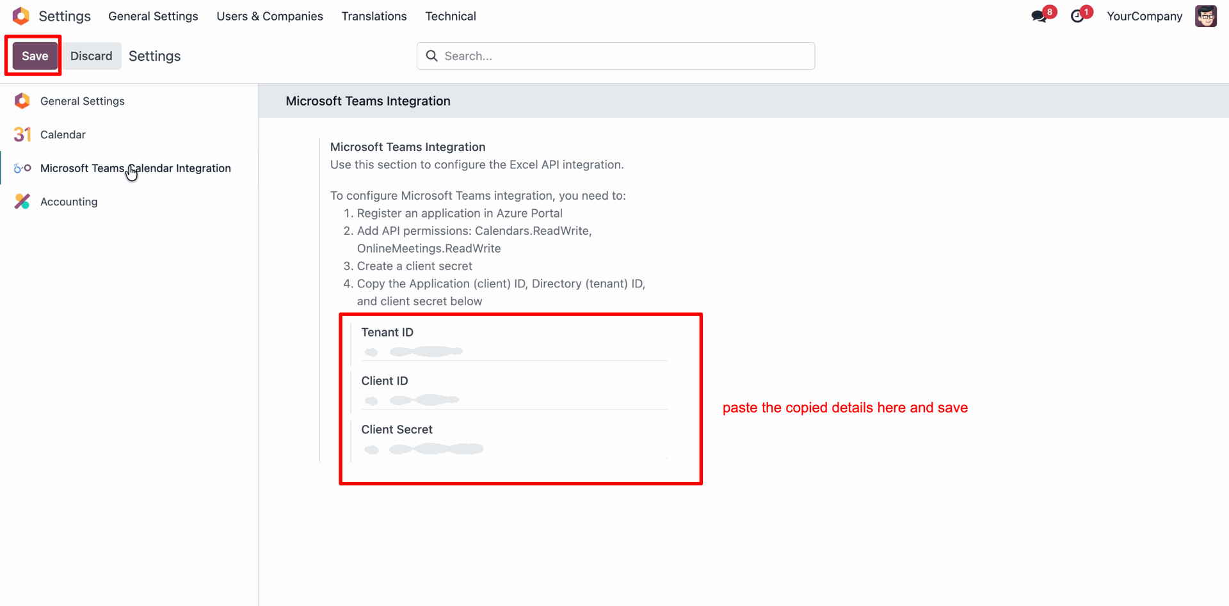The image size is (1229, 606).
Task: Click the Settings breadcrumb title
Action: point(155,56)
